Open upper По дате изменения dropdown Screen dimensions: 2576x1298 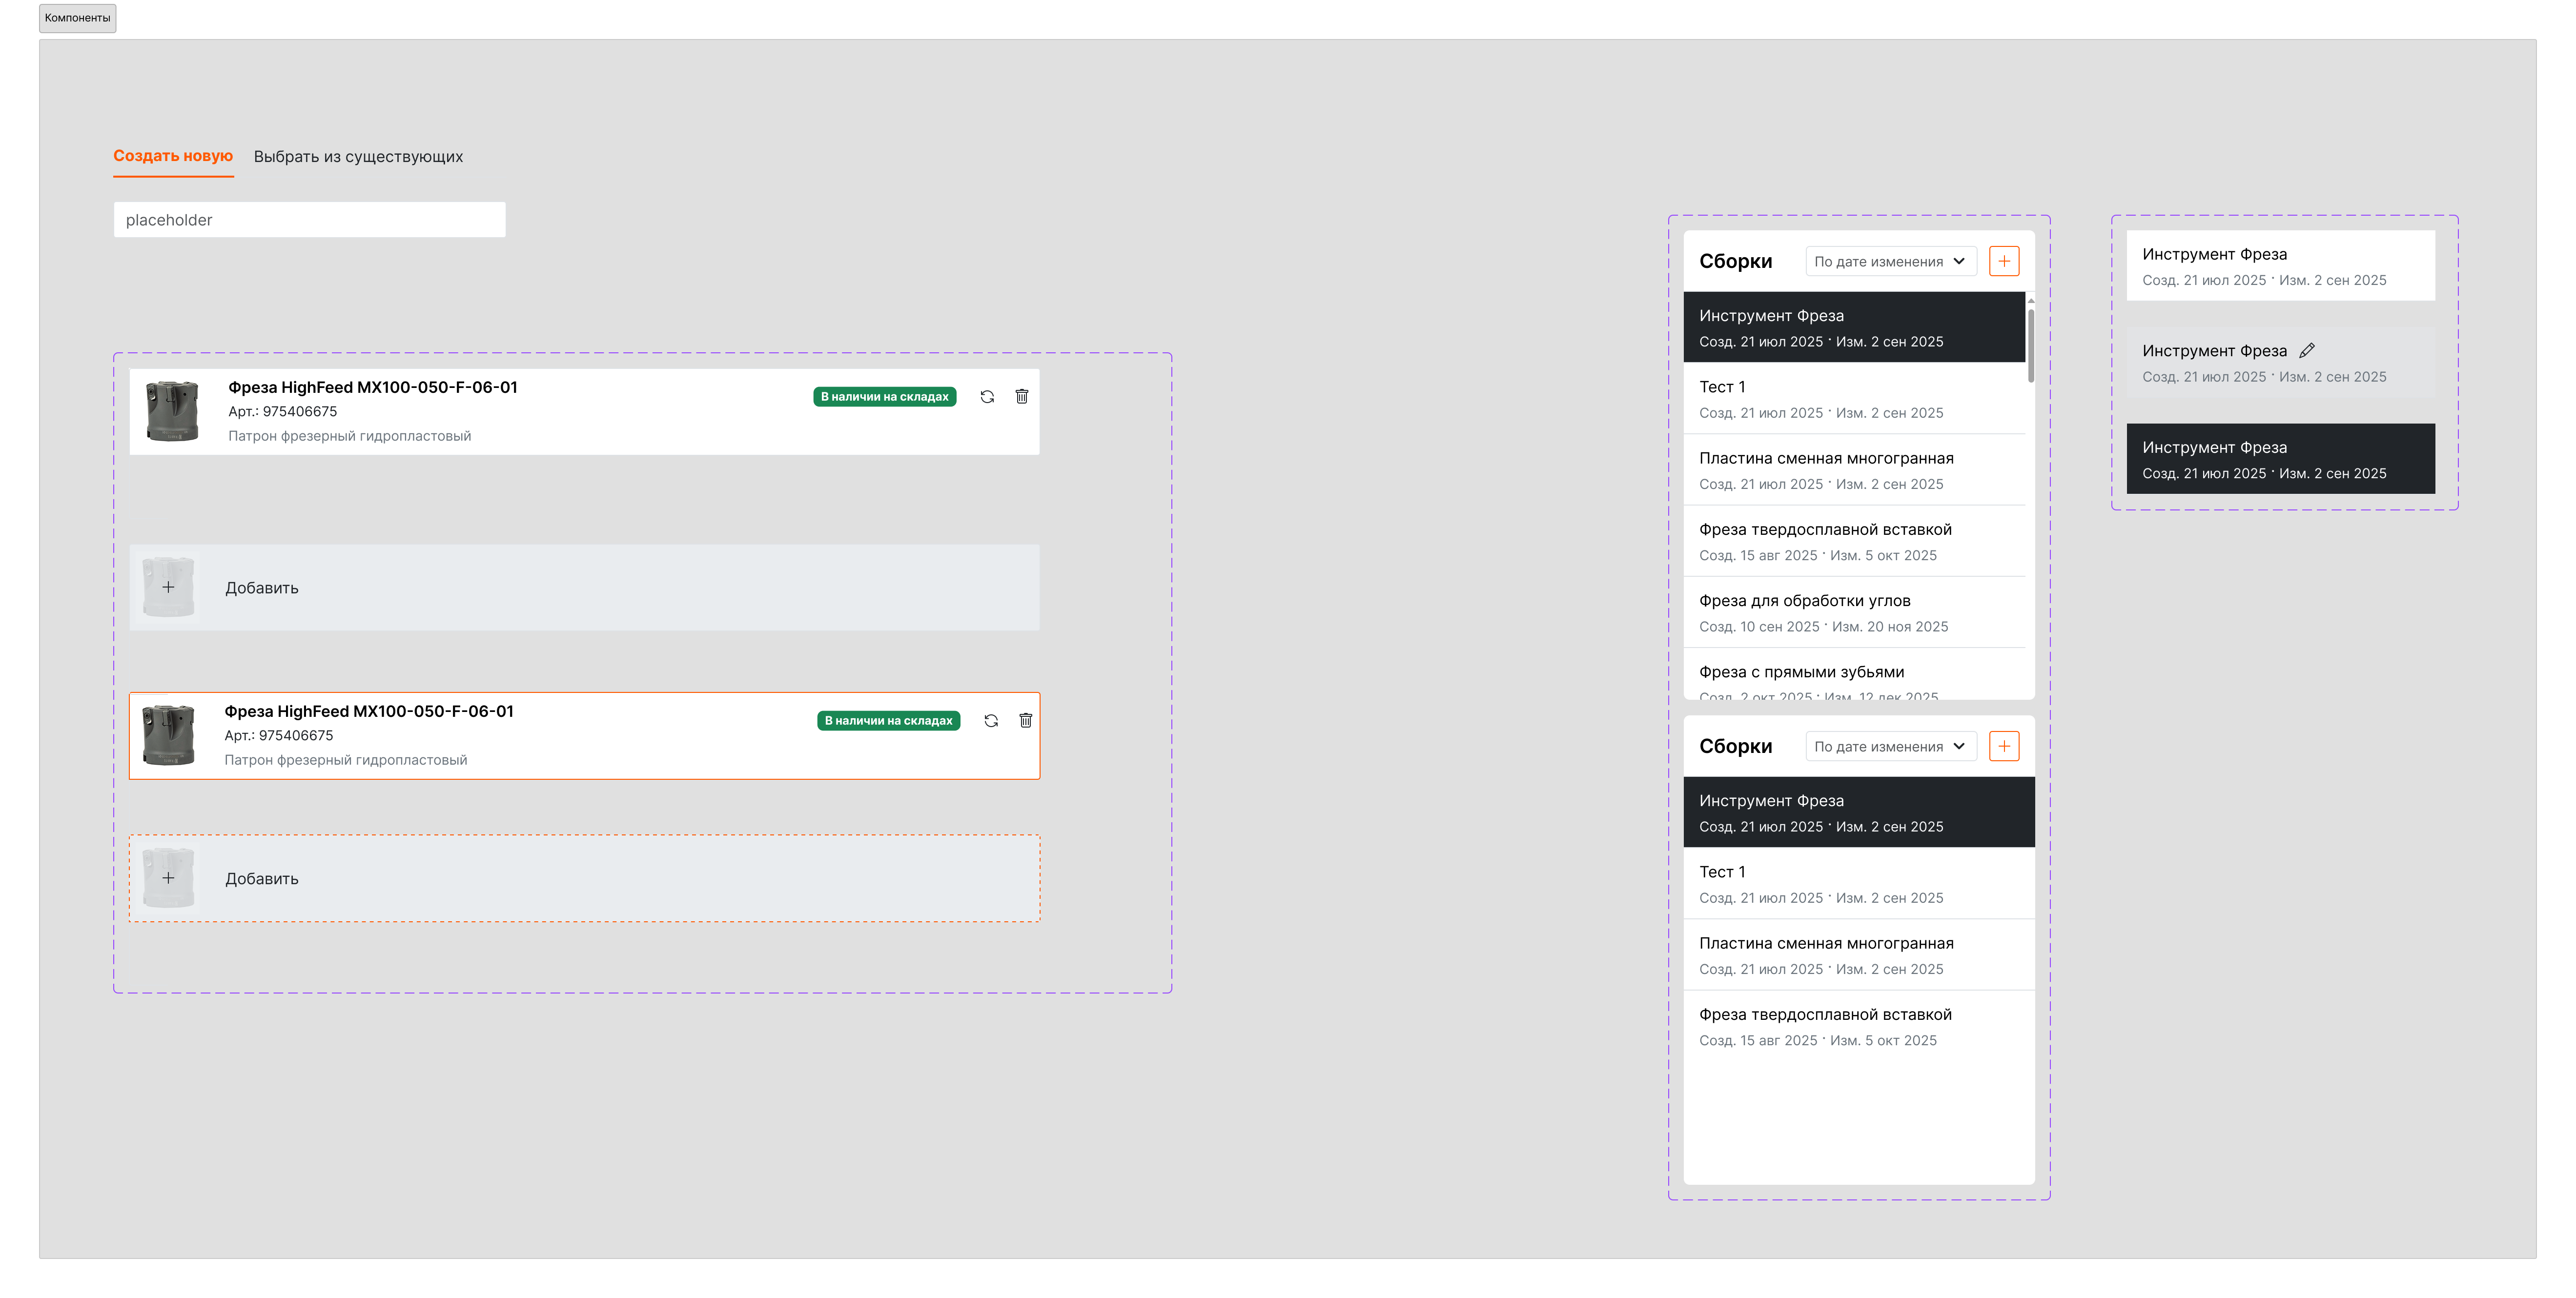pos(1890,261)
